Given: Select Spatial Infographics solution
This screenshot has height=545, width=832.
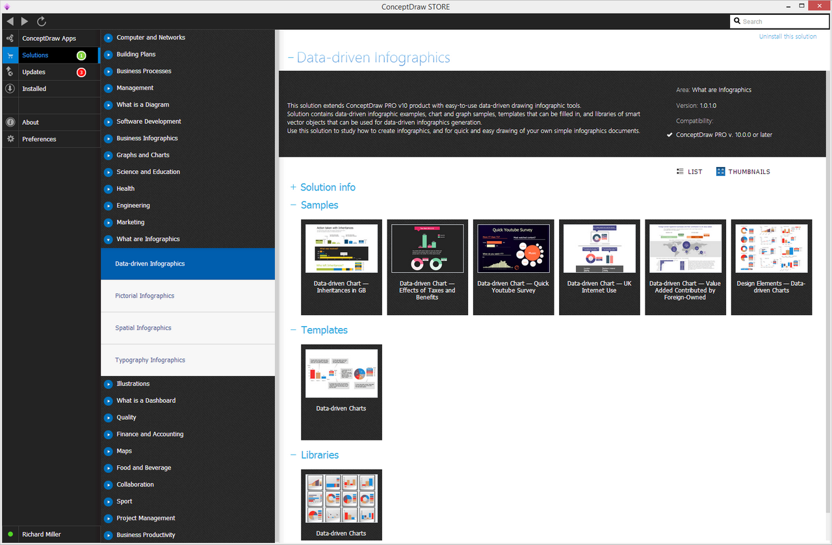Looking at the screenshot, I should click(x=188, y=328).
